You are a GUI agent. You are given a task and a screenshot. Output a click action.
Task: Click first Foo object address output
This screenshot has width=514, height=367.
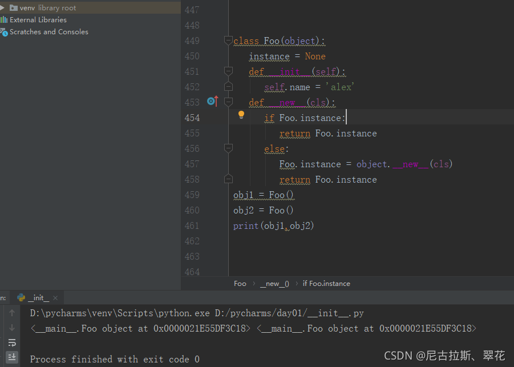click(140, 329)
